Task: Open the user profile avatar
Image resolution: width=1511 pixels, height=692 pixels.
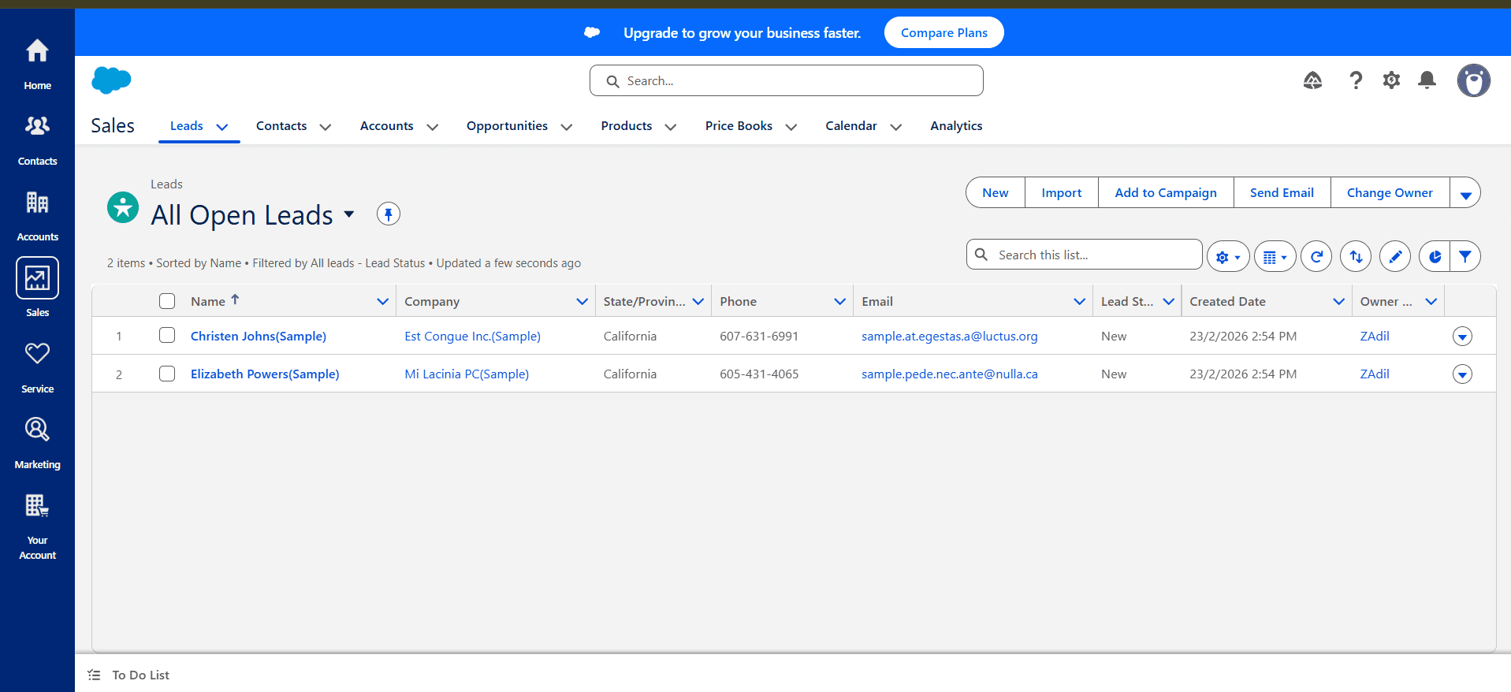Action: [x=1473, y=80]
